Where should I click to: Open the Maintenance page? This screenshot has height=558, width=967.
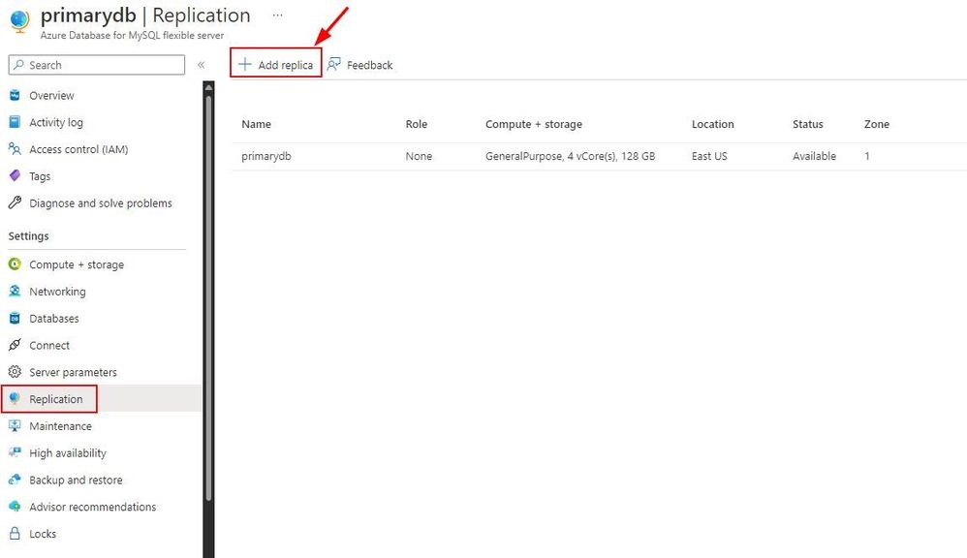point(60,426)
